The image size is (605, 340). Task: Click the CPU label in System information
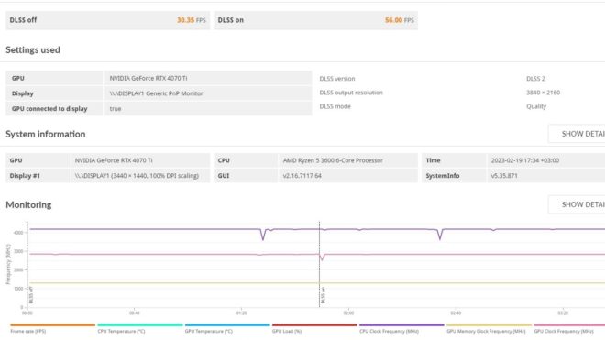224,160
